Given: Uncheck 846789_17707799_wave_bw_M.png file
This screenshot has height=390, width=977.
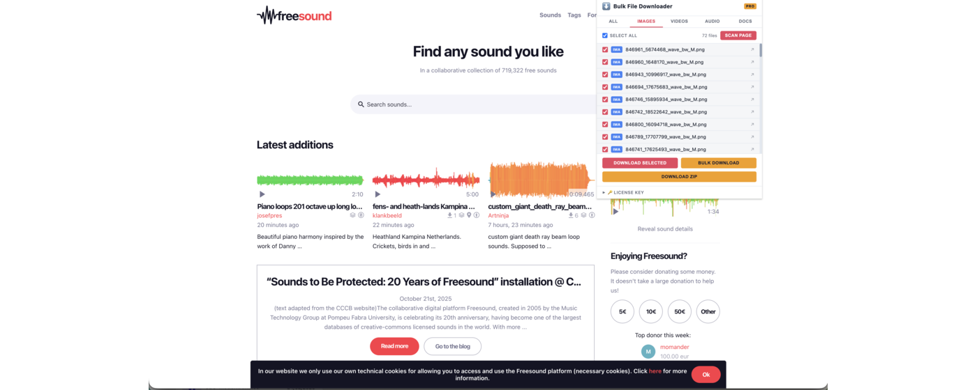Looking at the screenshot, I should pyautogui.click(x=605, y=137).
